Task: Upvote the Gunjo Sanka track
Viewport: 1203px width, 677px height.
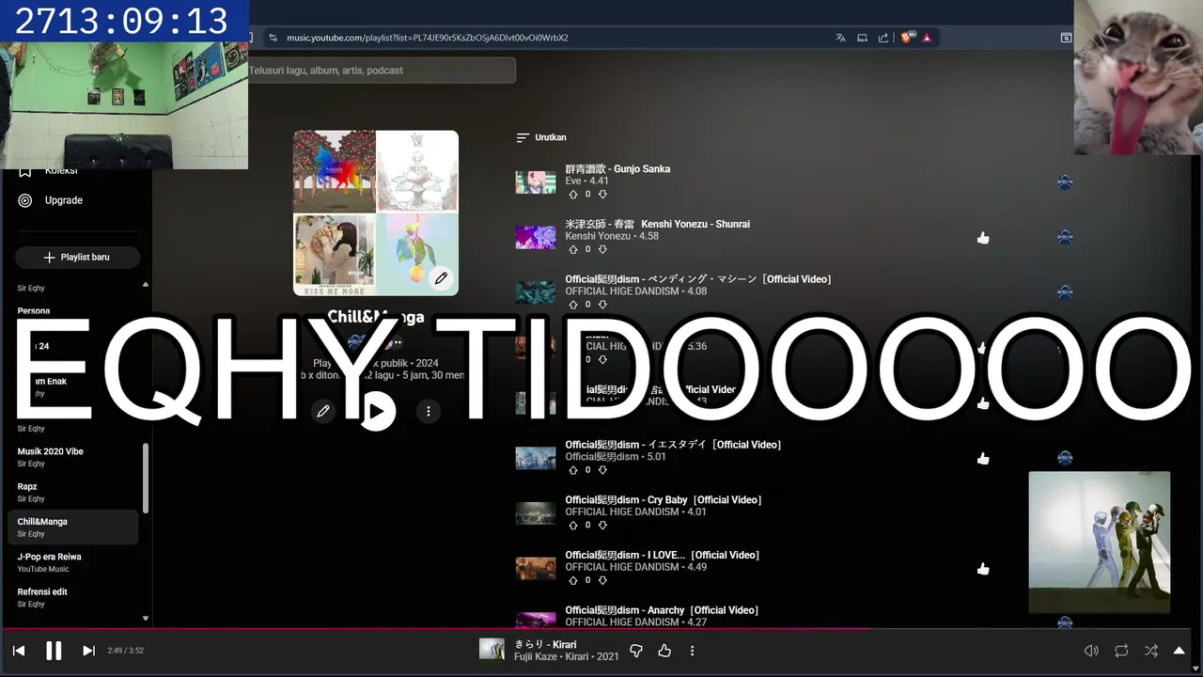Action: point(573,195)
